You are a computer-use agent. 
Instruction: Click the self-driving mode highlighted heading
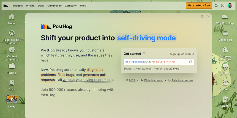click(146, 38)
